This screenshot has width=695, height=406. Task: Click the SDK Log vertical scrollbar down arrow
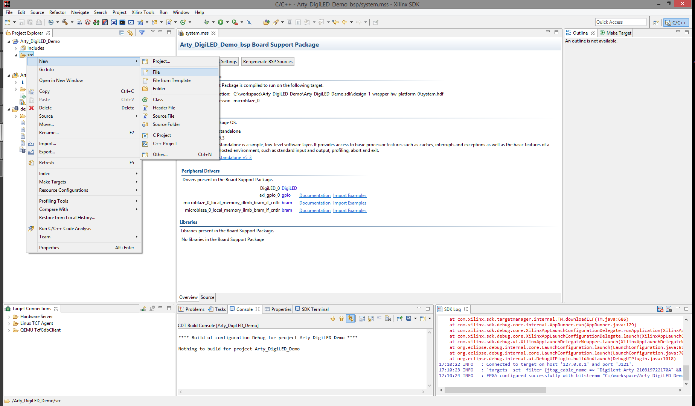click(686, 384)
